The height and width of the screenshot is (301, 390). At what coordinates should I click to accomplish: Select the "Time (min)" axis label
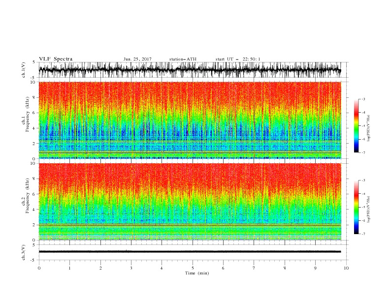[197, 273]
